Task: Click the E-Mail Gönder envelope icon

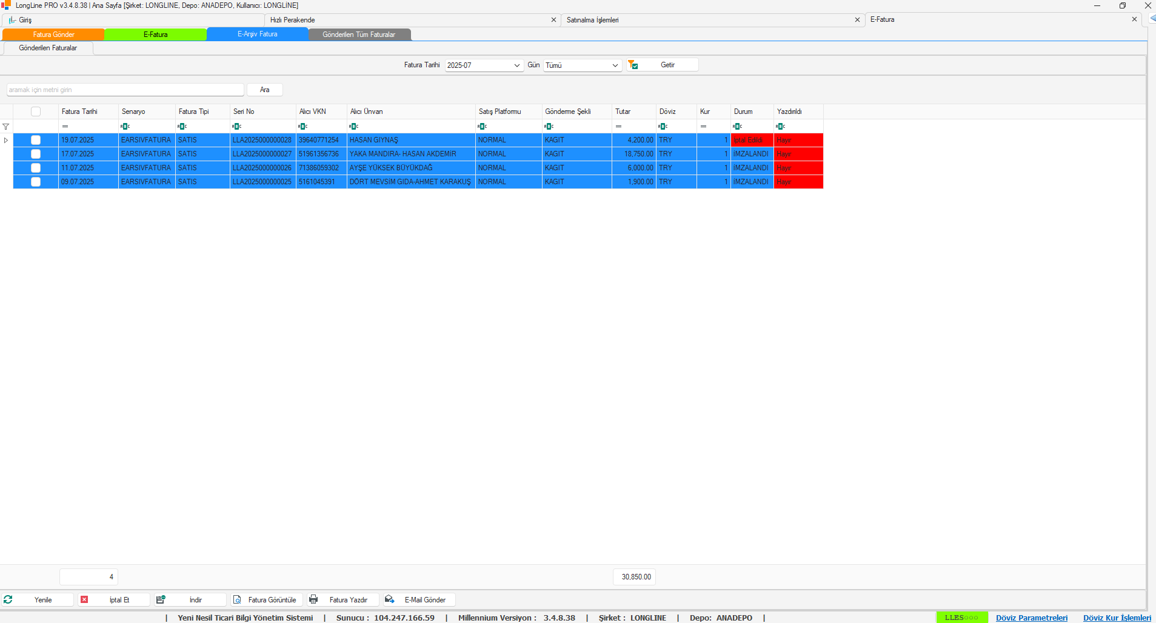Action: coord(390,599)
